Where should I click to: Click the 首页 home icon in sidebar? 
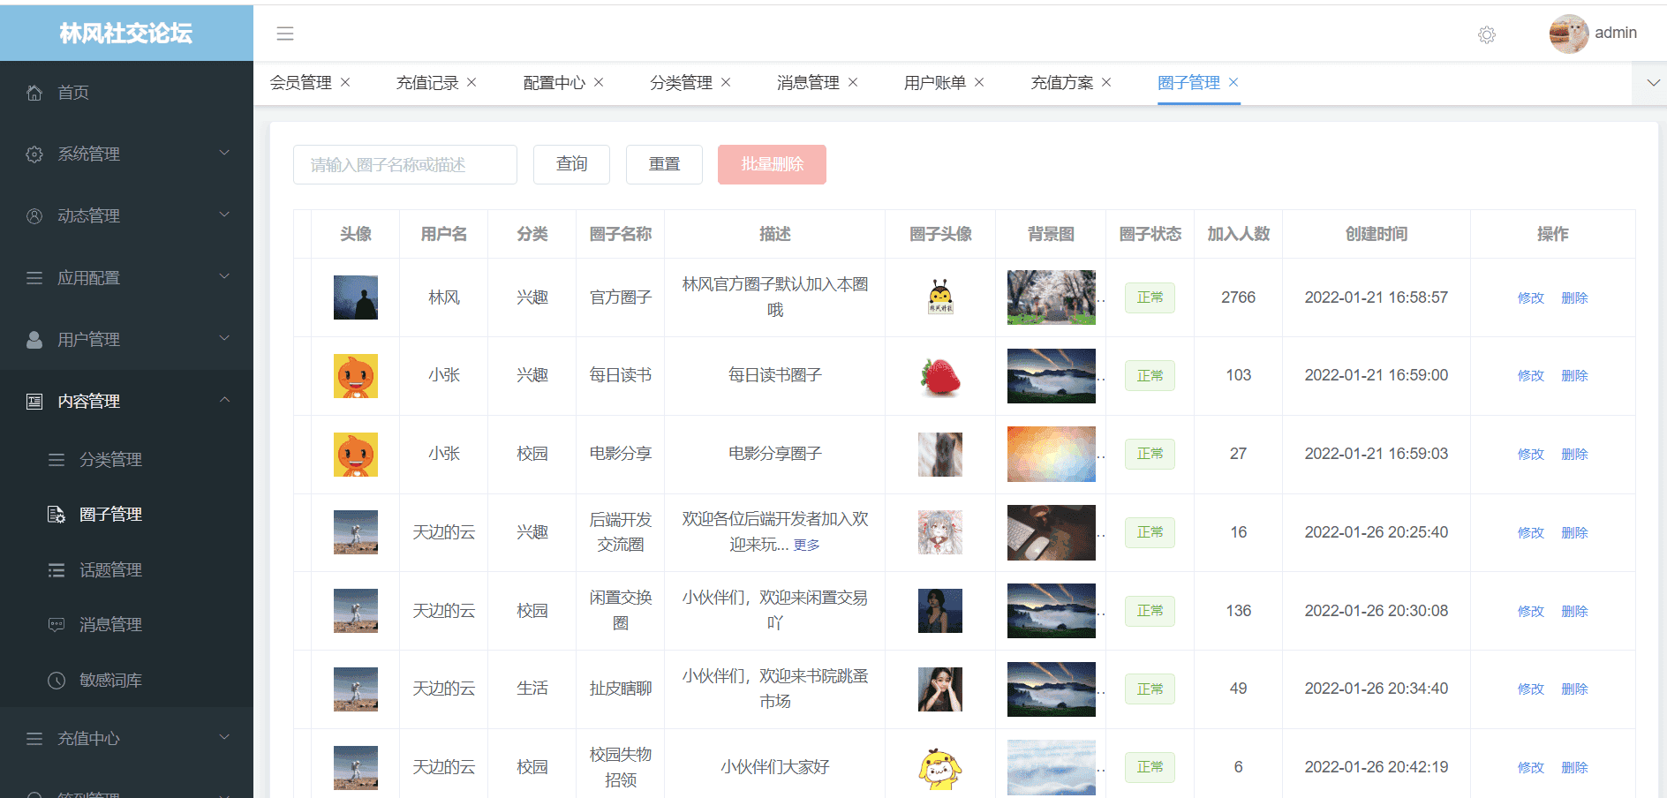click(34, 92)
